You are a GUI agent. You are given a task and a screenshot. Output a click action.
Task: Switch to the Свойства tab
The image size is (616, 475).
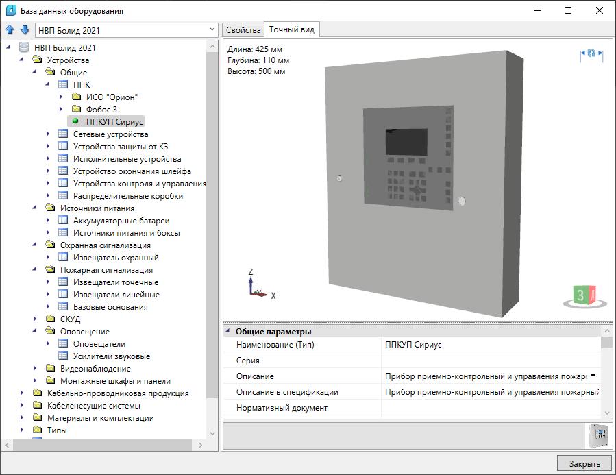pyautogui.click(x=243, y=30)
